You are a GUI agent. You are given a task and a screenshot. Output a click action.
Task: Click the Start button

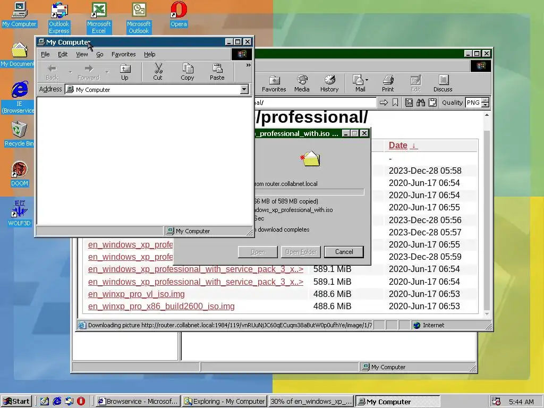[x=16, y=402]
